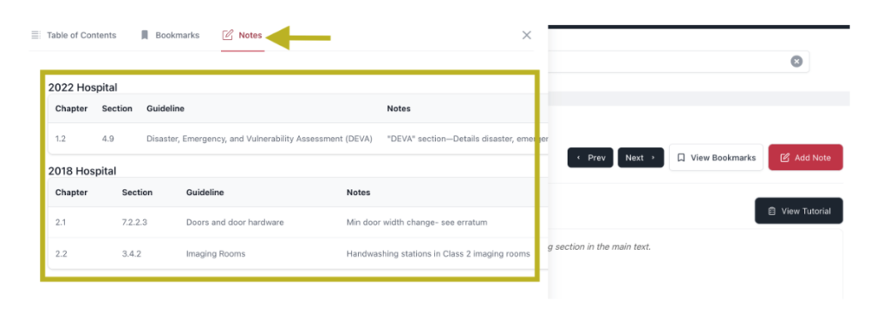The height and width of the screenshot is (320, 877).
Task: Select the Notes tab
Action: (x=242, y=35)
